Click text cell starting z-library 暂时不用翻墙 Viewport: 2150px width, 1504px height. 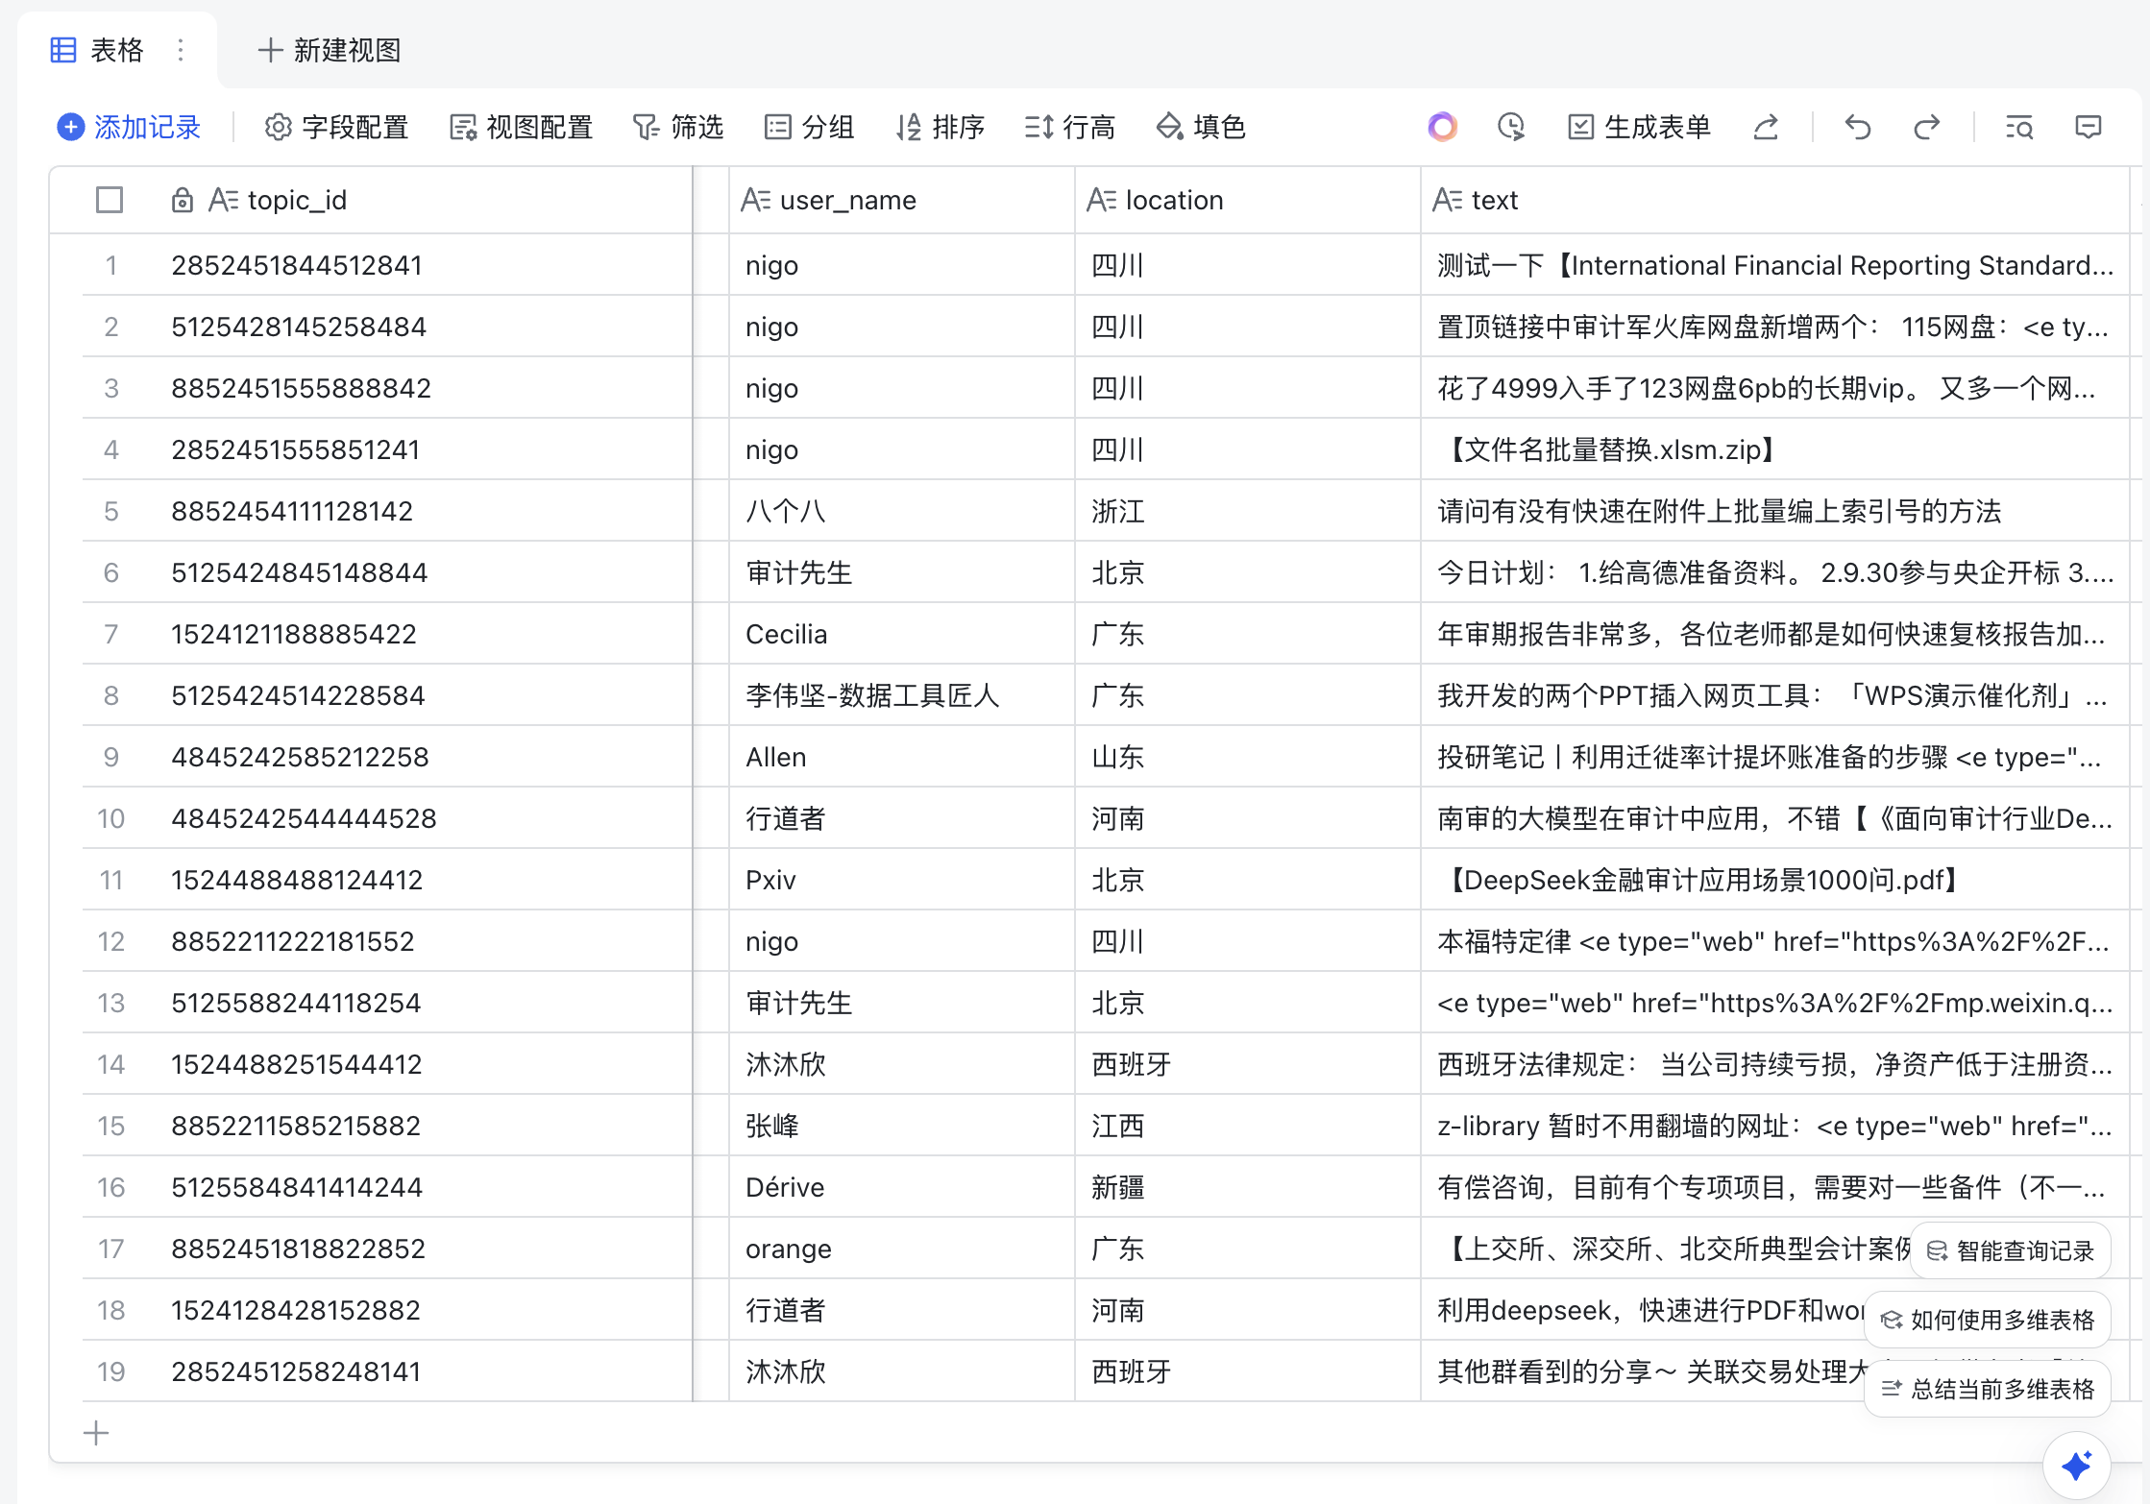[x=1775, y=1126]
